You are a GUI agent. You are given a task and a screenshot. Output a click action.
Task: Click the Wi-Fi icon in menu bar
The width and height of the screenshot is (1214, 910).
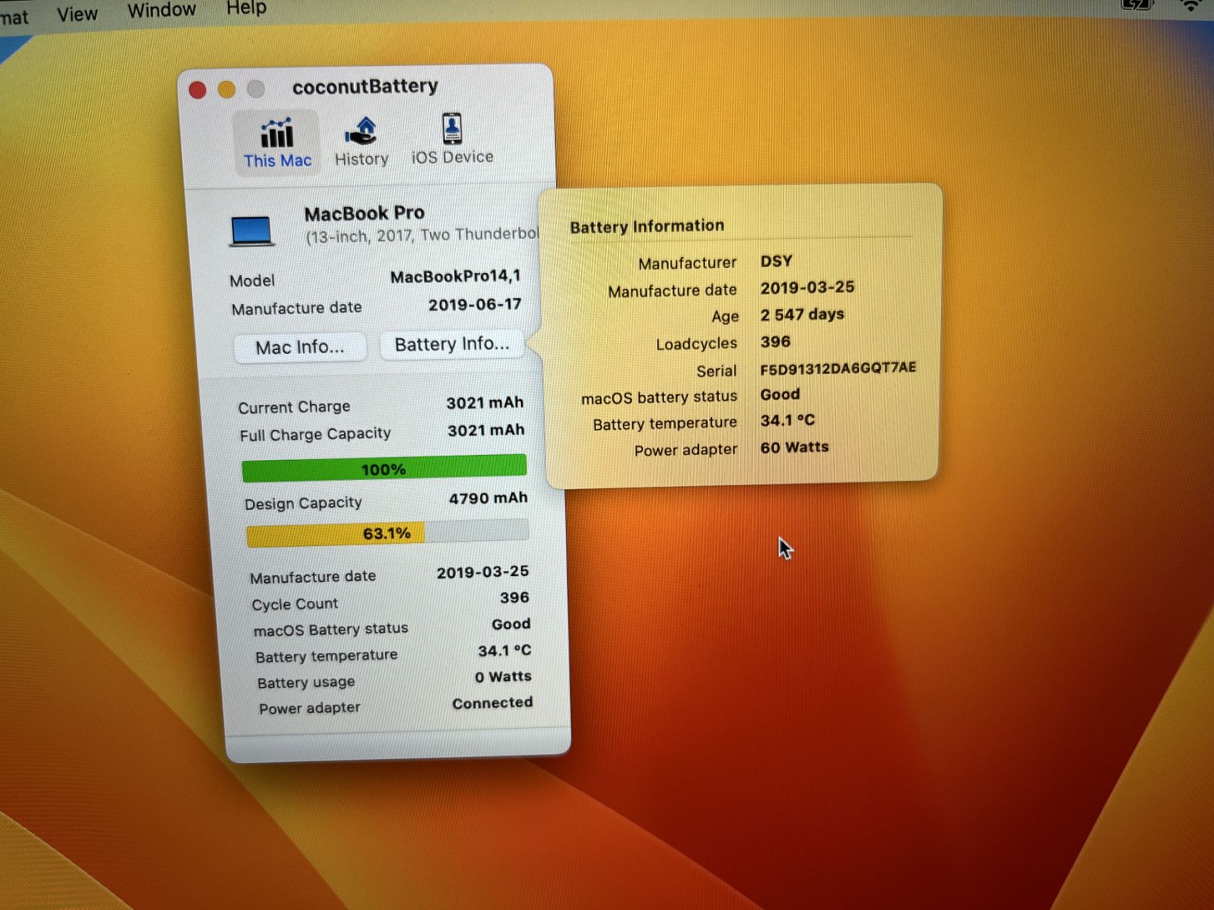point(1191,5)
